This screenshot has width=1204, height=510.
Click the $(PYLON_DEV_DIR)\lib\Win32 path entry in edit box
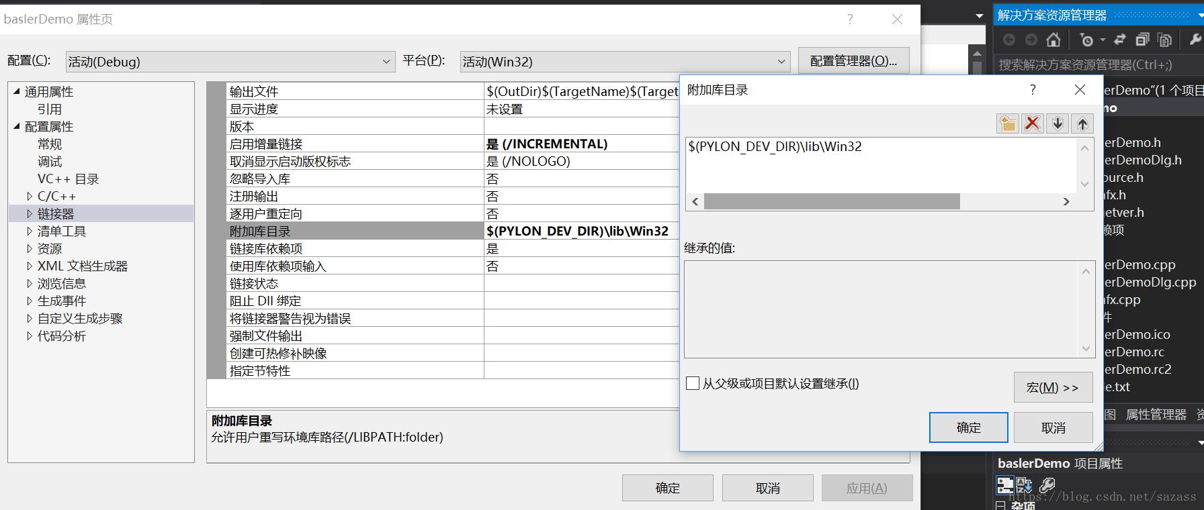point(775,146)
